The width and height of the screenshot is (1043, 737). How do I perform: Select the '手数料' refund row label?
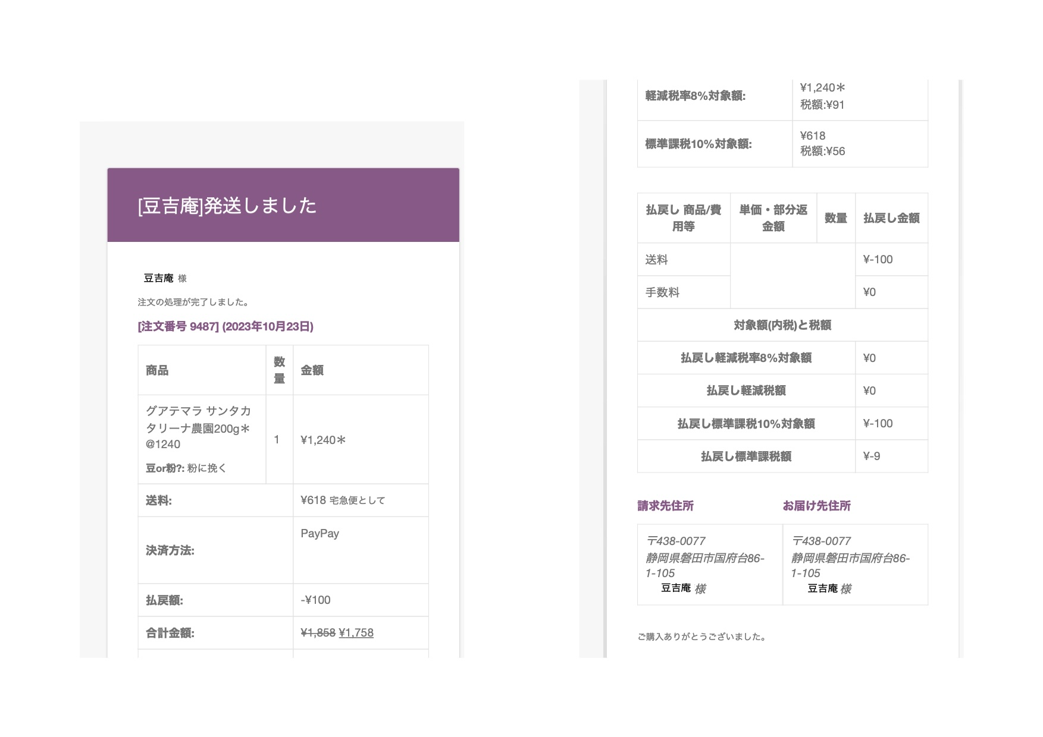pos(662,292)
